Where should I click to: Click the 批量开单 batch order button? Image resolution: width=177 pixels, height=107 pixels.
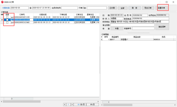click(x=161, y=8)
